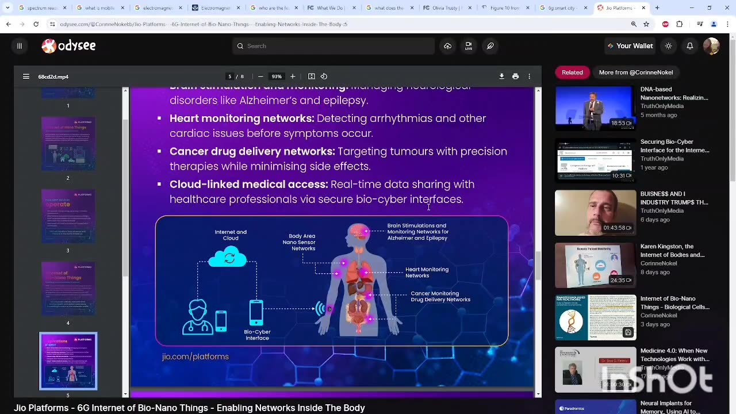The height and width of the screenshot is (414, 736).
Task: Open Karen Kingston video thumbnail
Action: pyautogui.click(x=595, y=265)
